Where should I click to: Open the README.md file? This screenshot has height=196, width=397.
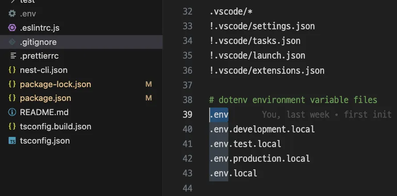[44, 112]
